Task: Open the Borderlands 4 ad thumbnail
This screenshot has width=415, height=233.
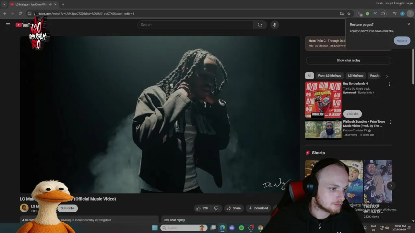Action: coord(323,100)
